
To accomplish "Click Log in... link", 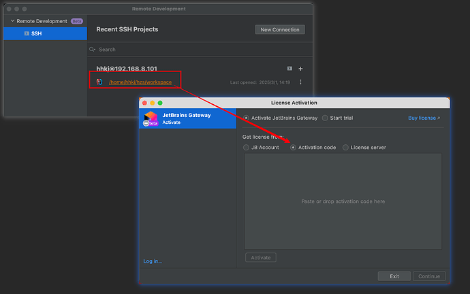I will click(x=153, y=261).
